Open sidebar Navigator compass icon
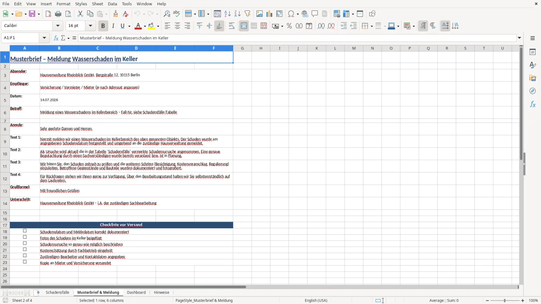The width and height of the screenshot is (541, 304). [x=532, y=91]
